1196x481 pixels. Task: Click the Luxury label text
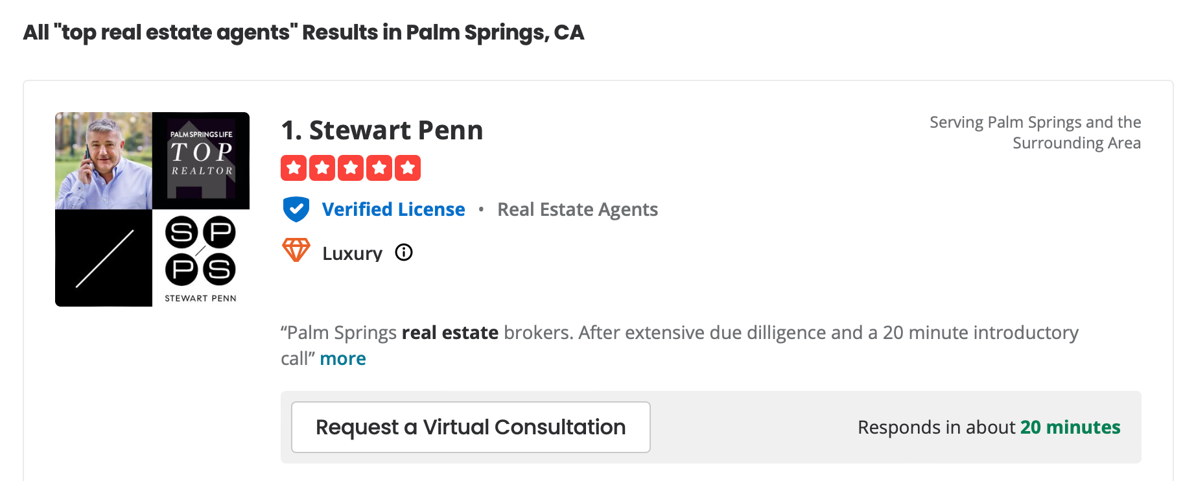353,253
